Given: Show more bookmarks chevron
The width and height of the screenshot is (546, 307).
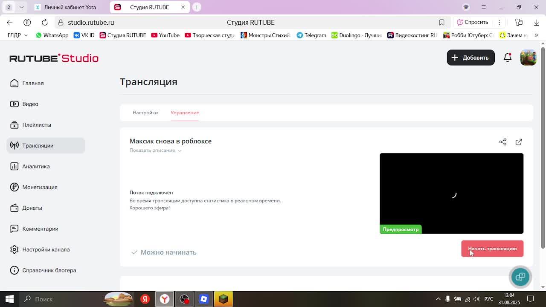Looking at the screenshot, I should (x=537, y=35).
